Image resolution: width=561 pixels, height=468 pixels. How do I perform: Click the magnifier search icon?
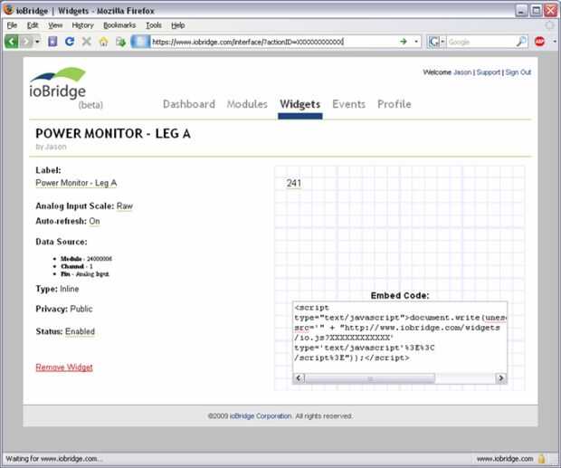pos(521,42)
